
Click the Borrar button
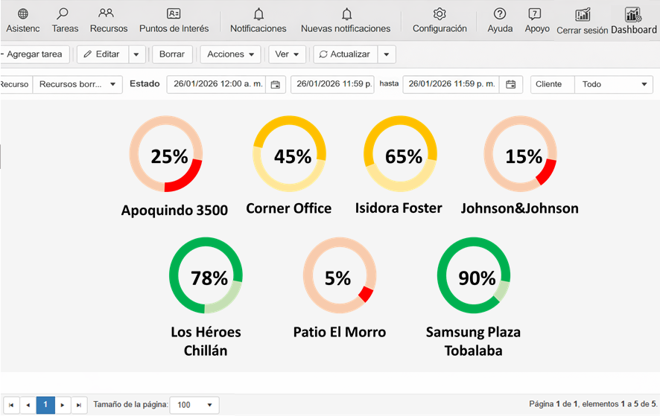pyautogui.click(x=172, y=54)
